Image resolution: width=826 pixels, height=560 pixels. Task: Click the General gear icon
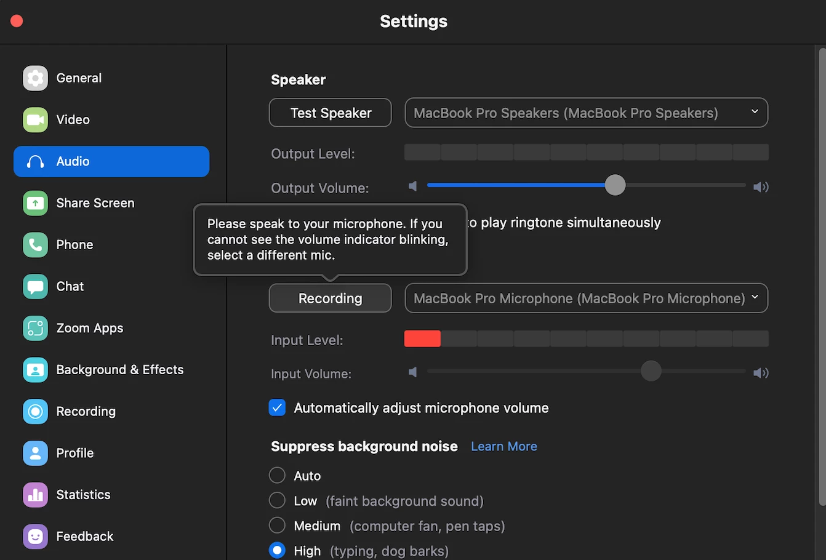pos(35,78)
